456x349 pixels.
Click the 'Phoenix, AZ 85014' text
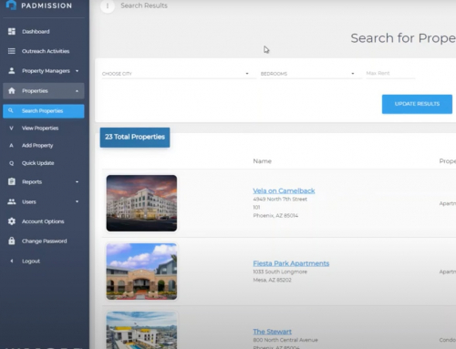[275, 216]
